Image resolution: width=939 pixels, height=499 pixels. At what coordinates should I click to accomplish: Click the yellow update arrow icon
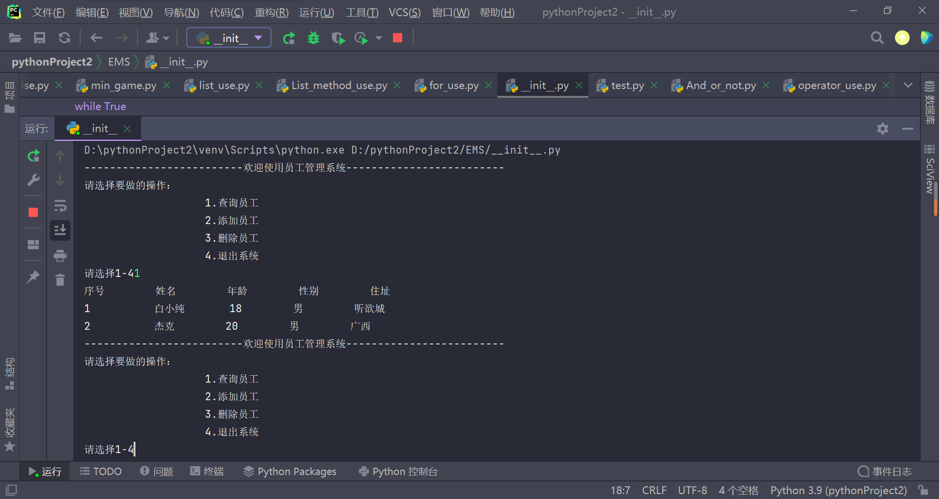pyautogui.click(x=902, y=38)
